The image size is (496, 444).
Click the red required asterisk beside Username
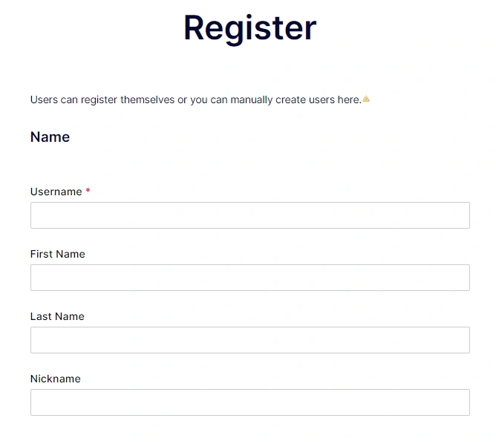88,192
